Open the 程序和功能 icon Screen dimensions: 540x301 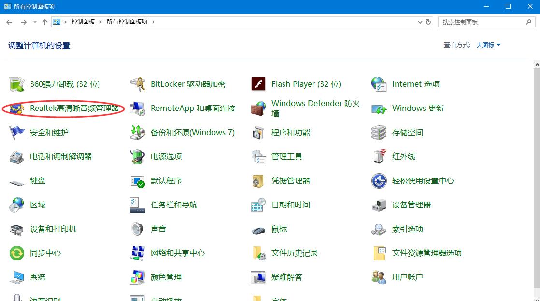[258, 133]
